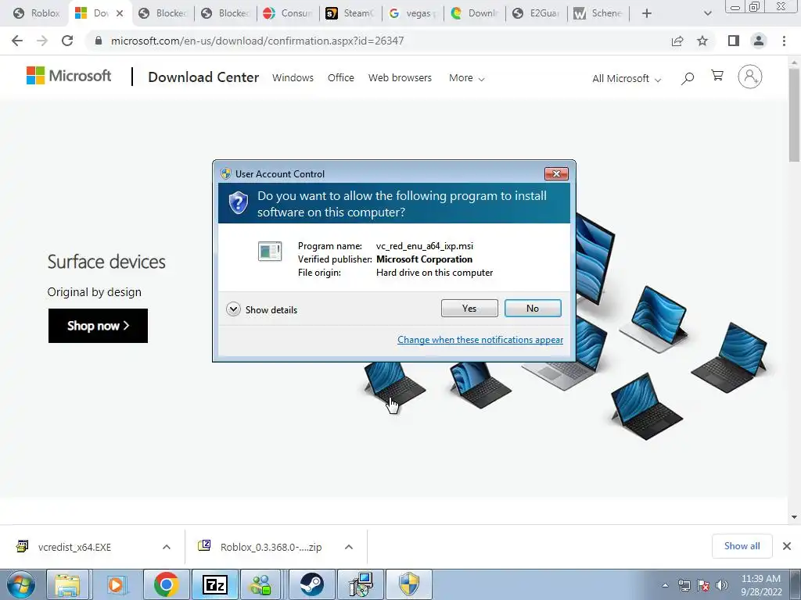Image resolution: width=801 pixels, height=600 pixels.
Task: Open vcredist_x64.EXE download options chevron
Action: coord(167,547)
